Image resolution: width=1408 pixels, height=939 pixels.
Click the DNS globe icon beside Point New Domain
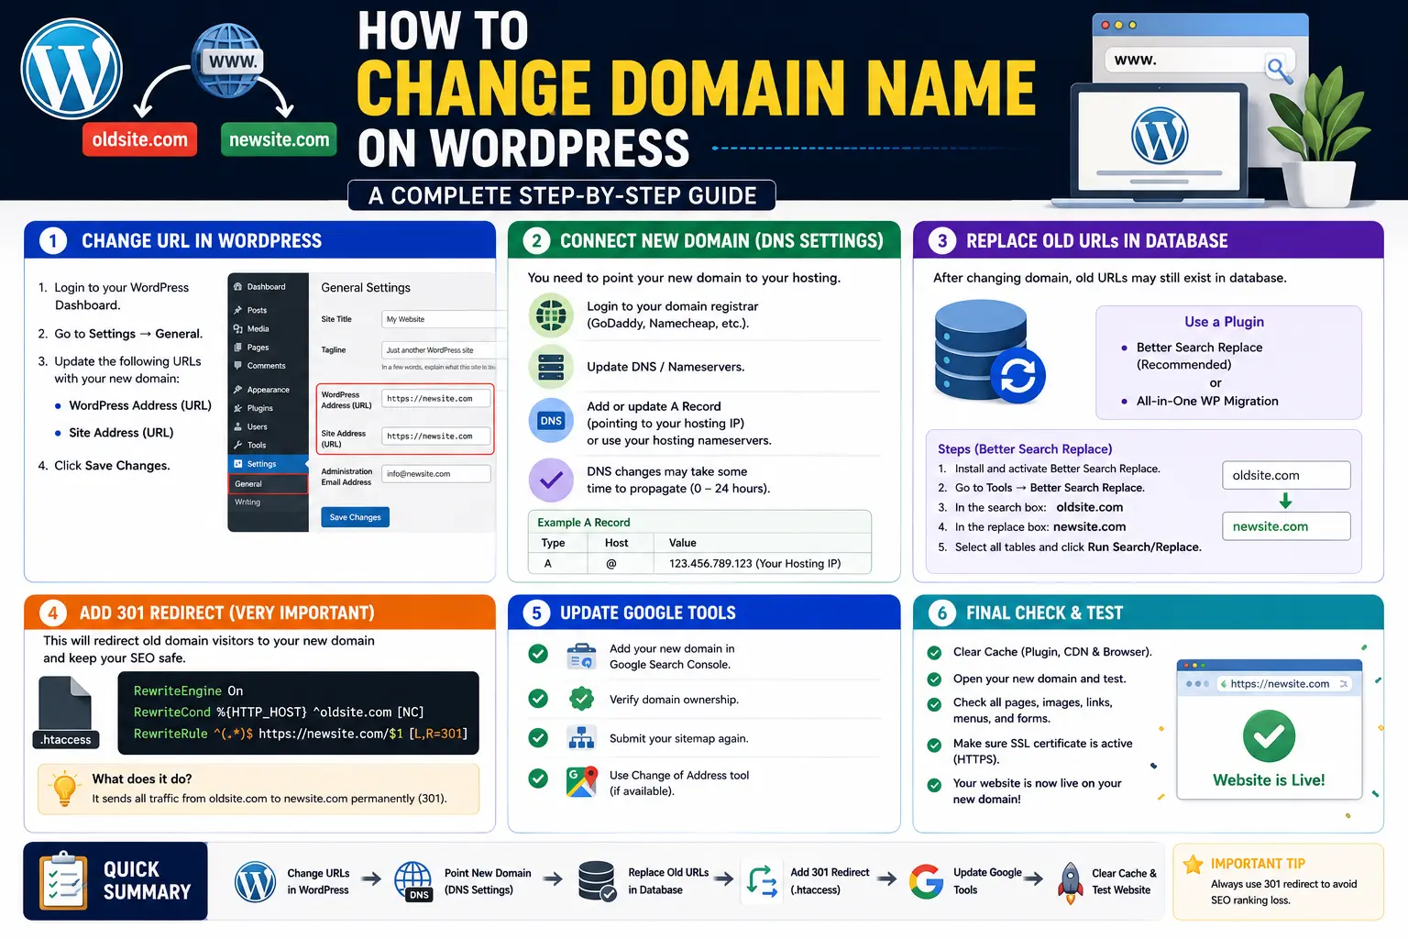(x=413, y=881)
